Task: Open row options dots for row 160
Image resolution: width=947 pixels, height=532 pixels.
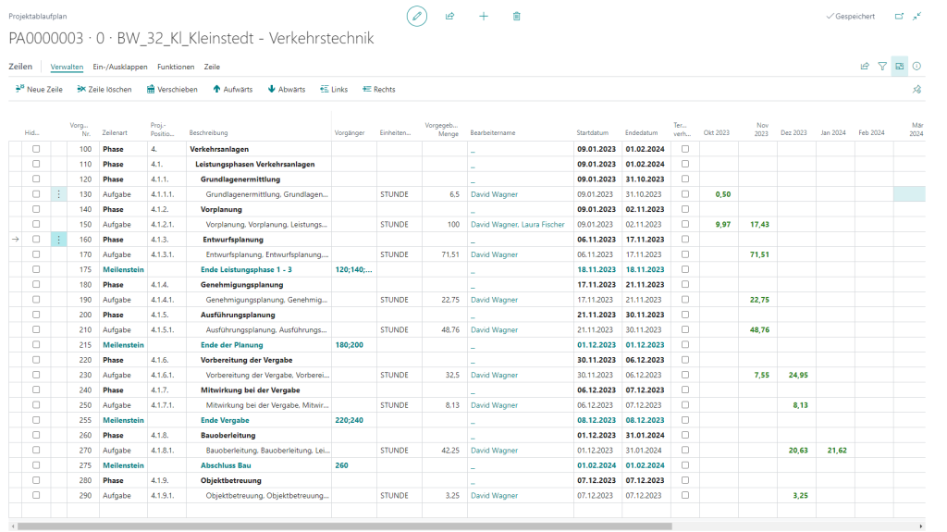Action: (x=58, y=240)
